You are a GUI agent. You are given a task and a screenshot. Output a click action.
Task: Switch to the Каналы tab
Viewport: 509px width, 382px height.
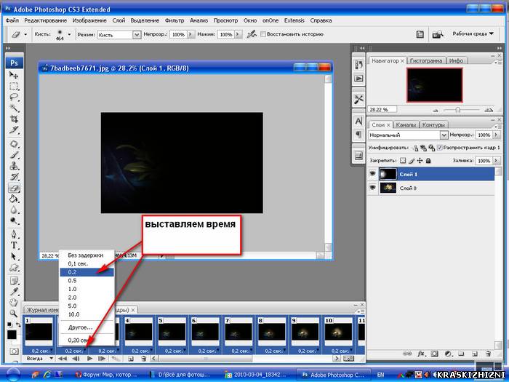click(x=406, y=124)
